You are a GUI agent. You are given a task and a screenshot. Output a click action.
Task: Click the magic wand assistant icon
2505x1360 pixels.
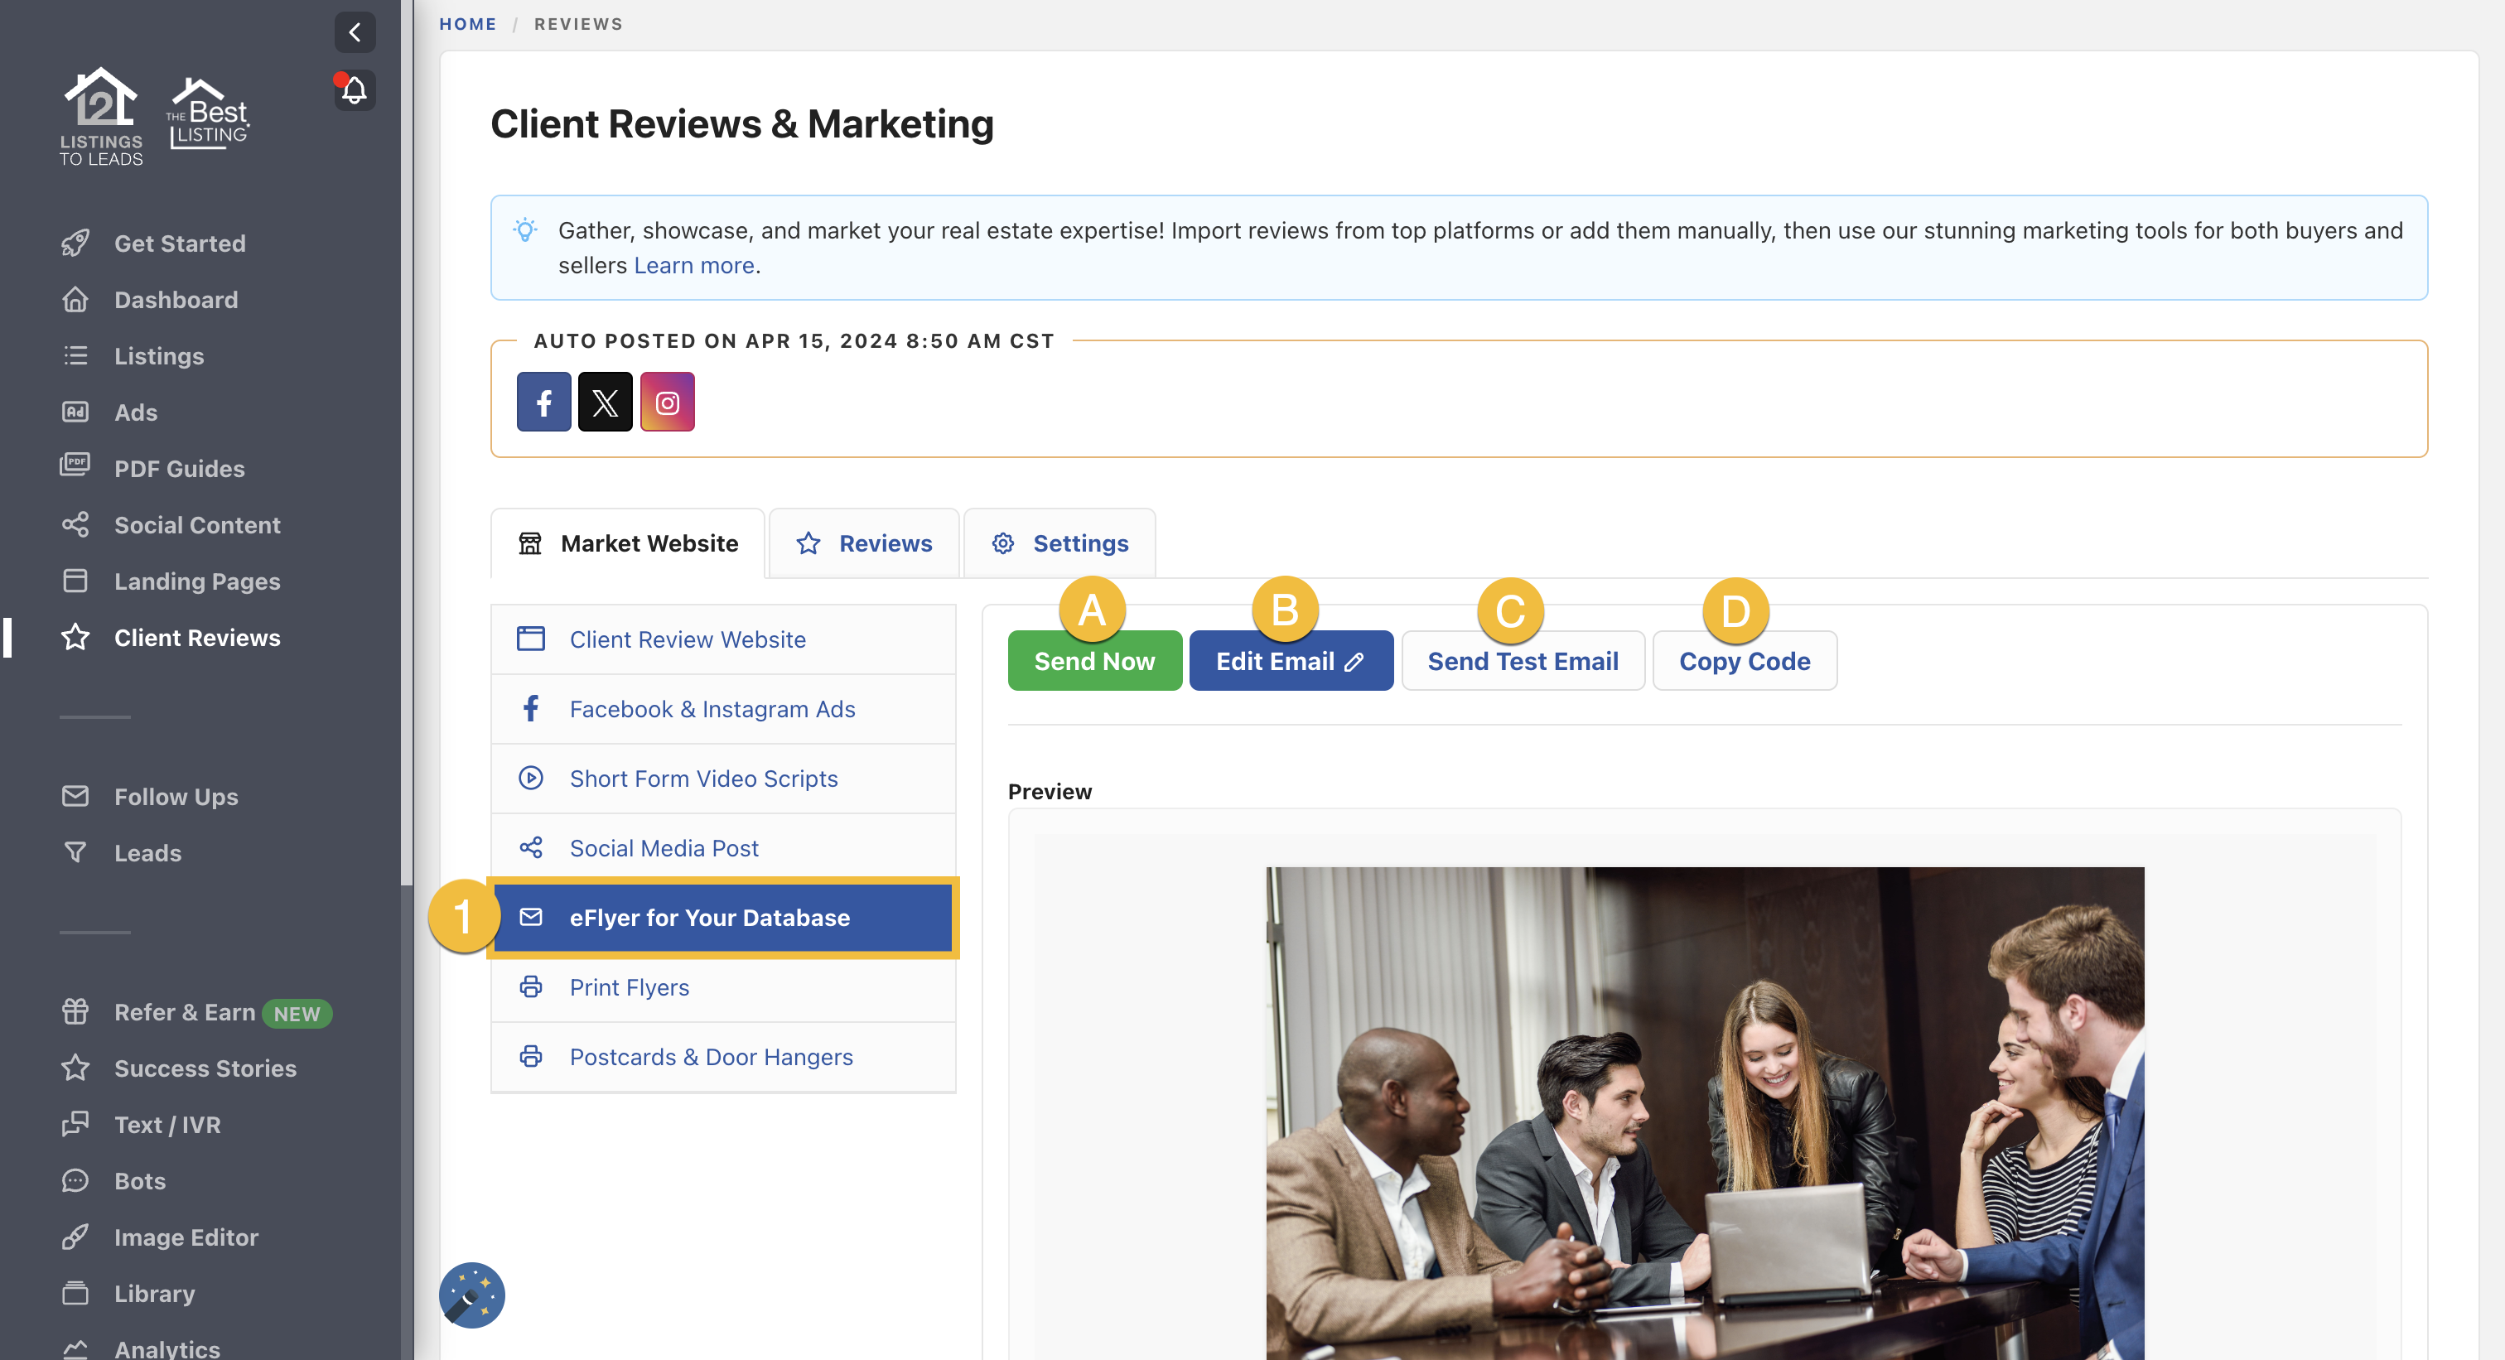click(x=471, y=1295)
